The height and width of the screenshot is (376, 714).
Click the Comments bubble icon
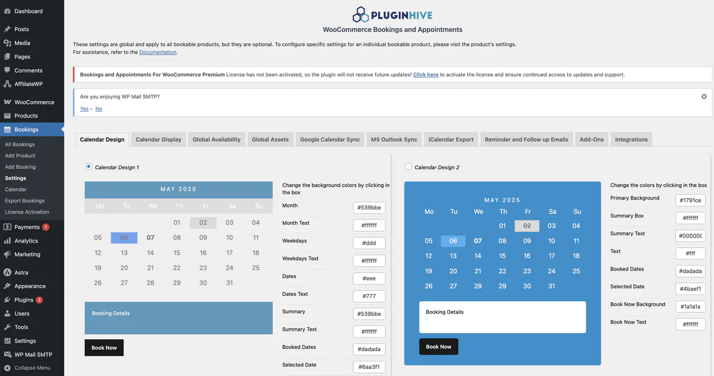[x=7, y=70]
